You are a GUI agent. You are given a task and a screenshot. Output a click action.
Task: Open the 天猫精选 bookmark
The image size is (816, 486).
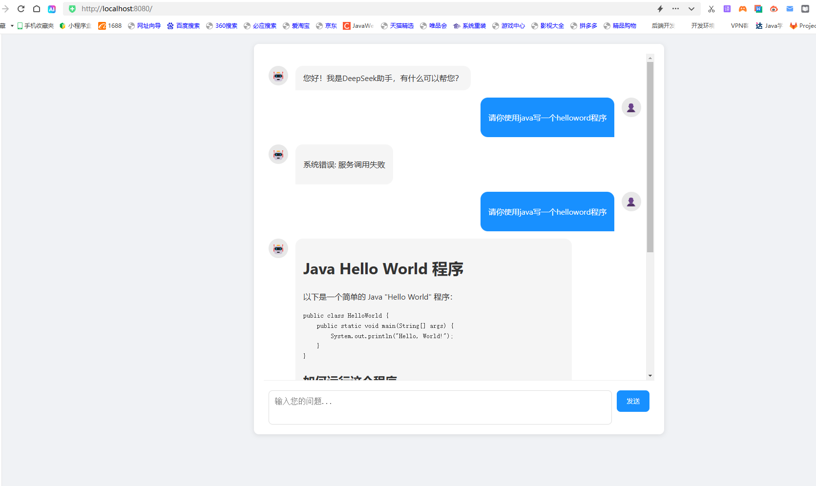tap(398, 26)
